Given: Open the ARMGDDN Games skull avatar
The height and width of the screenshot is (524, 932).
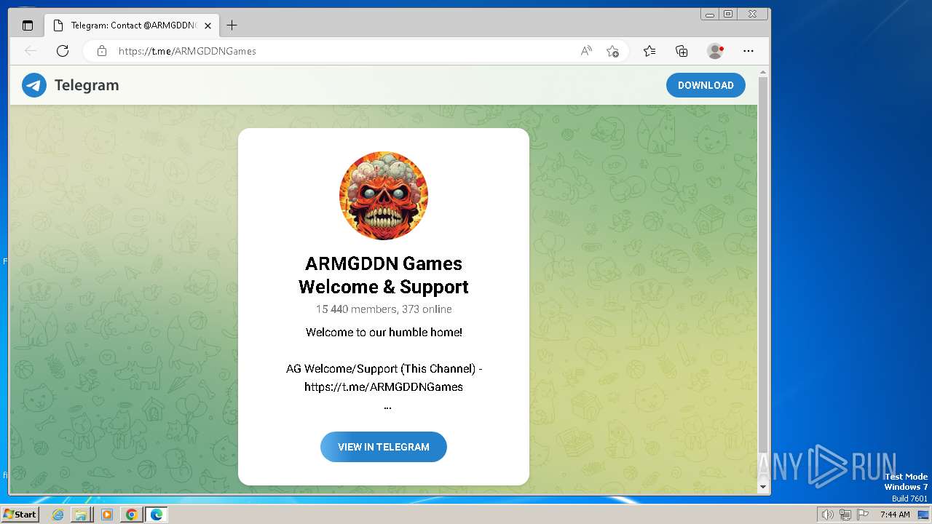Looking at the screenshot, I should pyautogui.click(x=384, y=196).
